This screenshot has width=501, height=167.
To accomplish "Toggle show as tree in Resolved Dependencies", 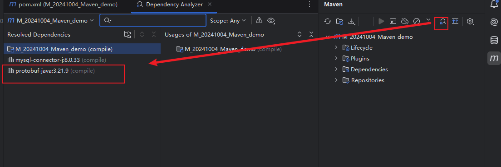I will (127, 35).
